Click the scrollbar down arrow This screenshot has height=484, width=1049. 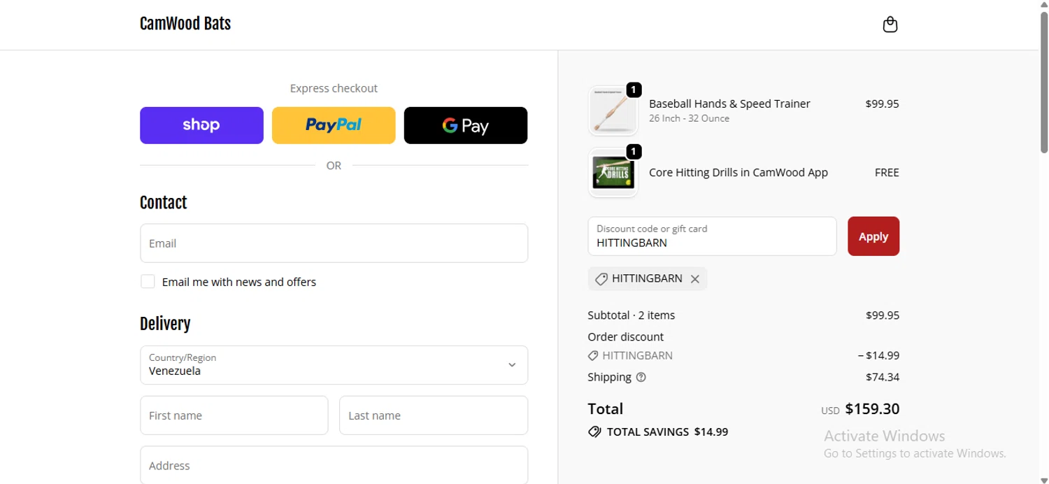pyautogui.click(x=1044, y=479)
